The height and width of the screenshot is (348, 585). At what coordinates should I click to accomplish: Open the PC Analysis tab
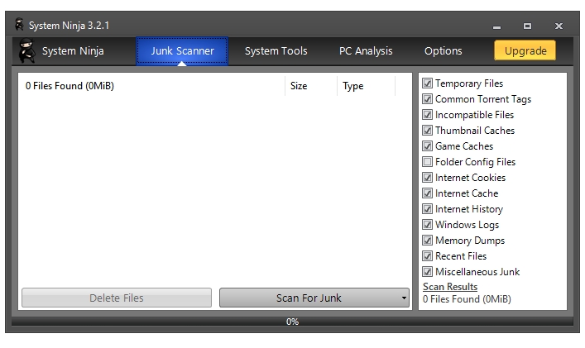[x=366, y=51]
